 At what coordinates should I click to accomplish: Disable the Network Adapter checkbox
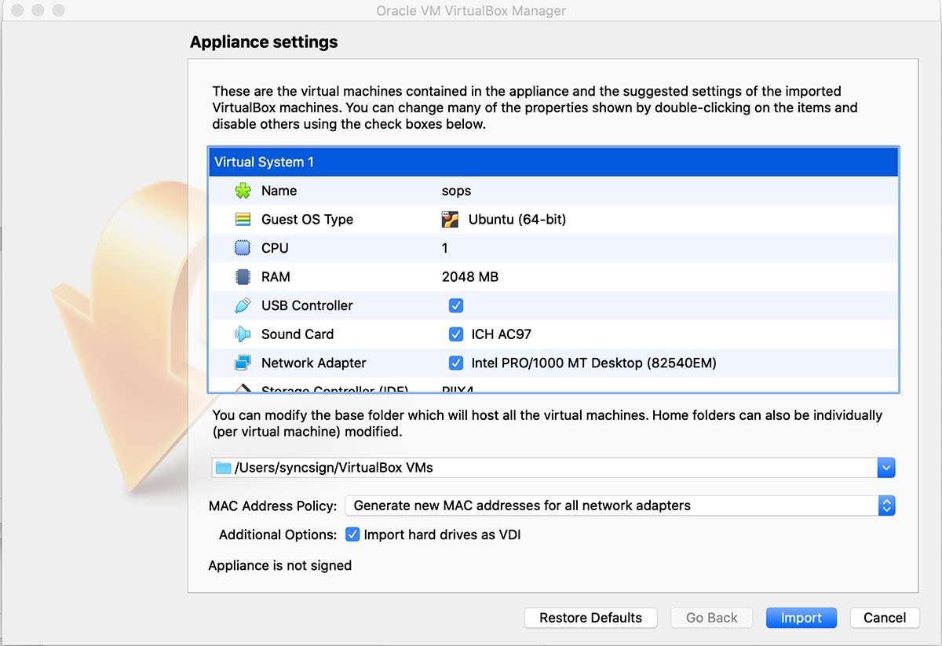pyautogui.click(x=456, y=363)
